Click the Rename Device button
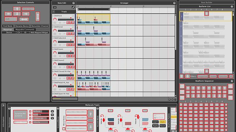The image size is (236, 132). click(x=22, y=26)
